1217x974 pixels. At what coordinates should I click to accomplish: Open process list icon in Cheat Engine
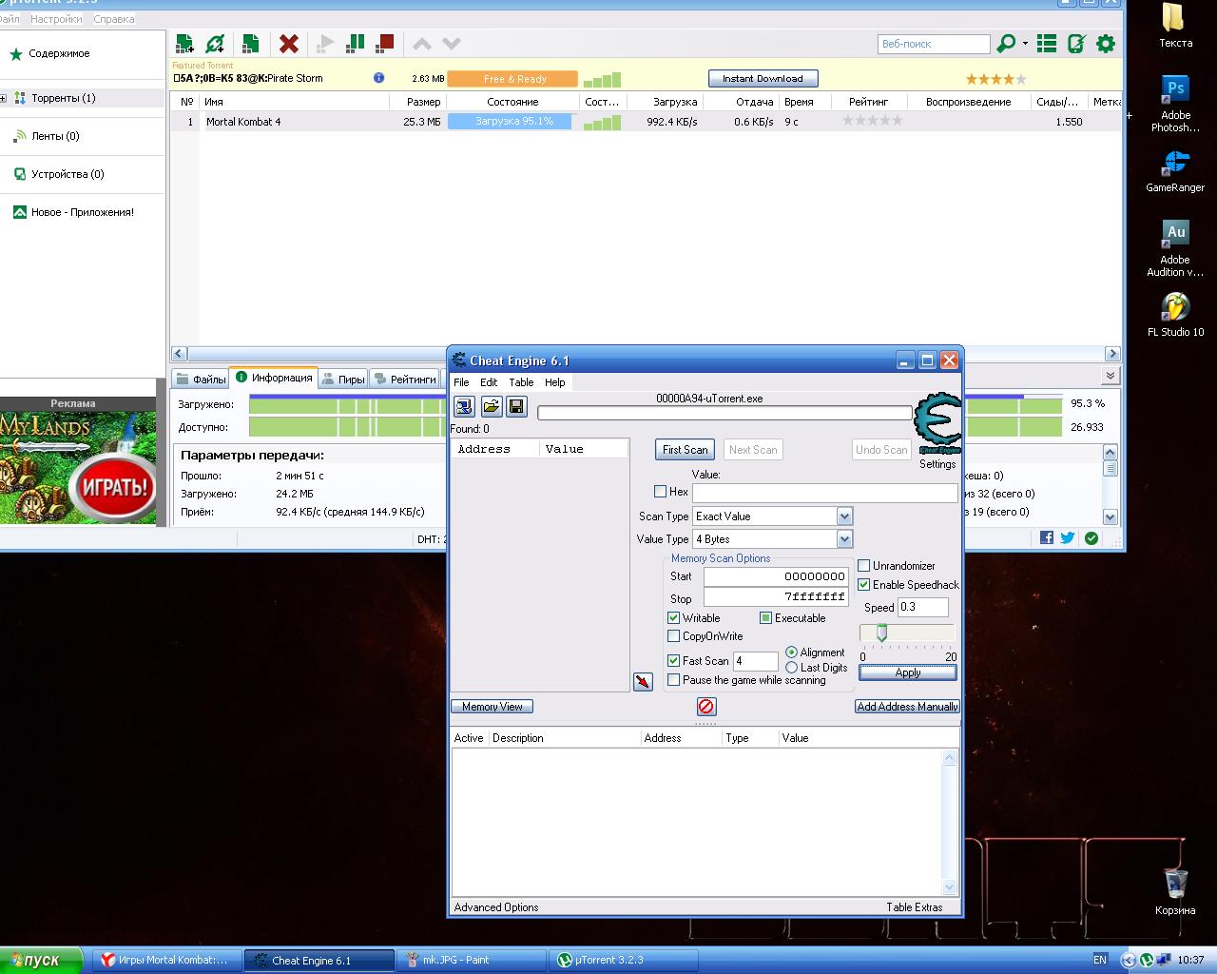tap(464, 407)
